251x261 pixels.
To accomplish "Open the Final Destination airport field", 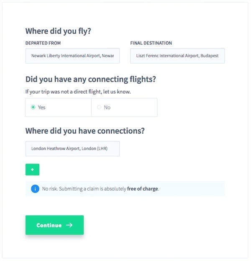I will (177, 56).
